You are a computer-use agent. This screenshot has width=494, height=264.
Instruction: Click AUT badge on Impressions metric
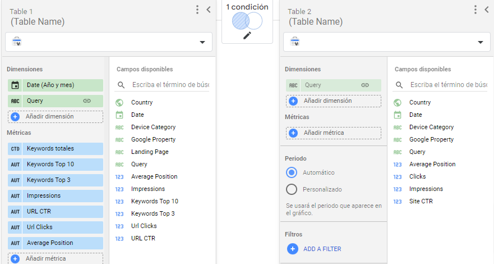pyautogui.click(x=15, y=196)
